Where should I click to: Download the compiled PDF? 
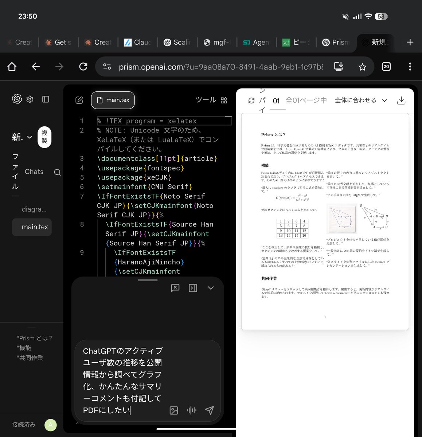(401, 100)
